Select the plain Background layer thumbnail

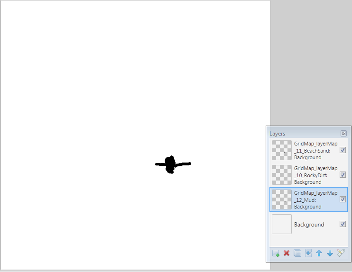282,224
